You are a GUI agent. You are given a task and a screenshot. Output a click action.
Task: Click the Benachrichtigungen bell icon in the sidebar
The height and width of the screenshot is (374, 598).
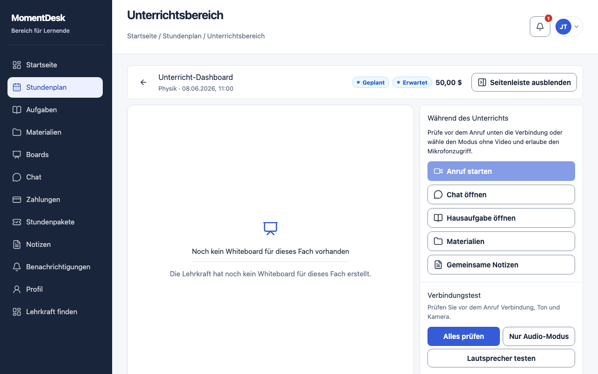tap(17, 267)
